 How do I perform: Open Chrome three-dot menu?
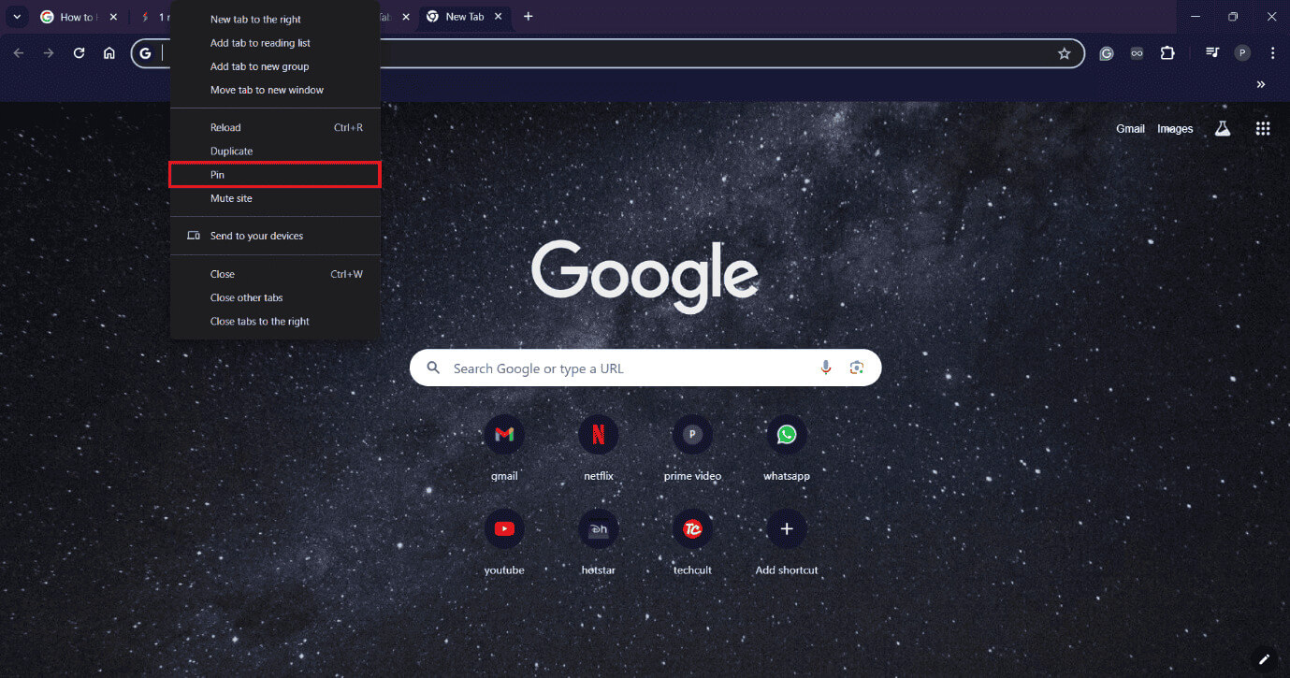1272,53
